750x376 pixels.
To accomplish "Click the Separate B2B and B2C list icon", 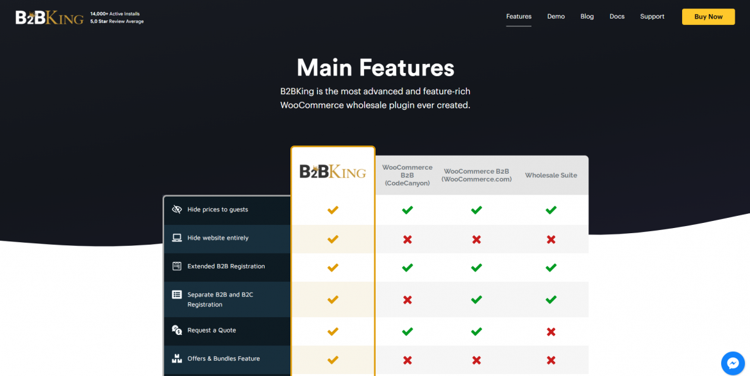I will tap(177, 295).
